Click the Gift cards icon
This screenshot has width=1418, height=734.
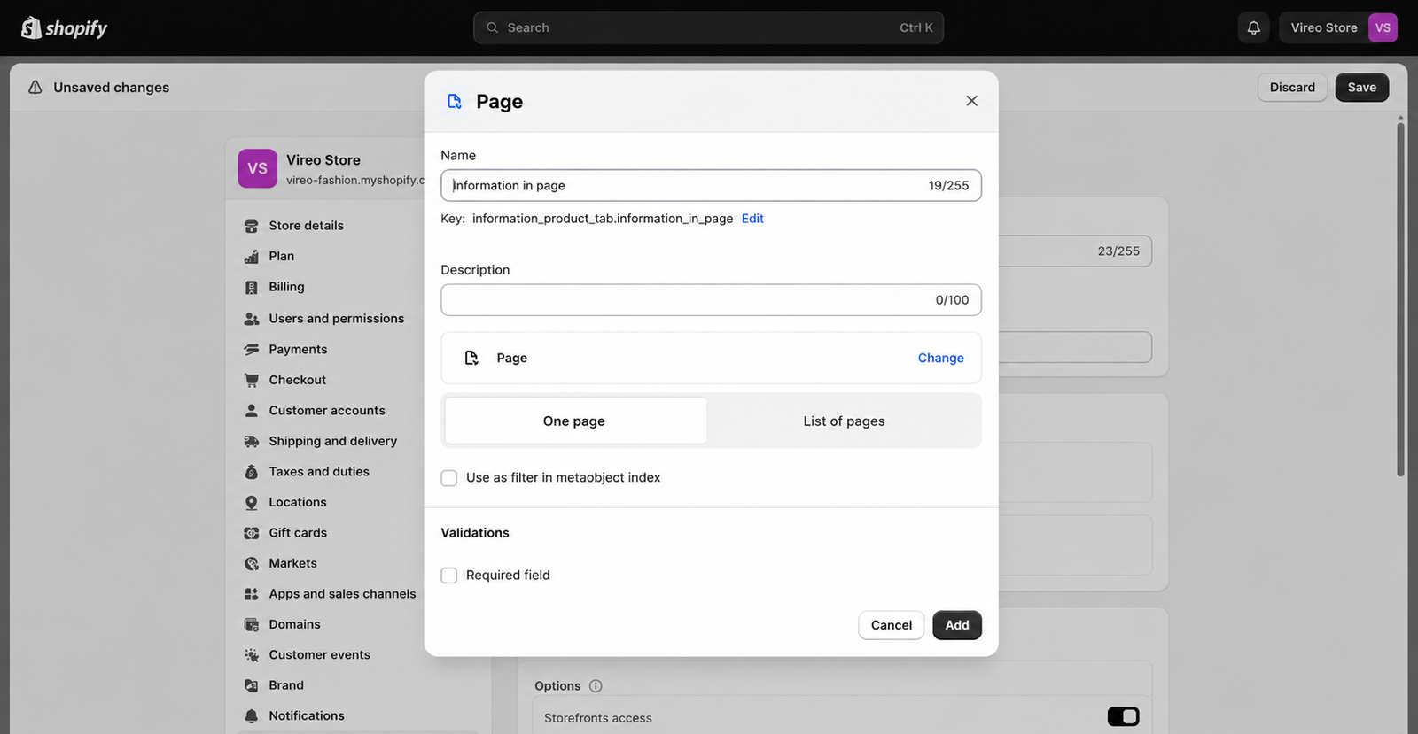click(x=251, y=533)
